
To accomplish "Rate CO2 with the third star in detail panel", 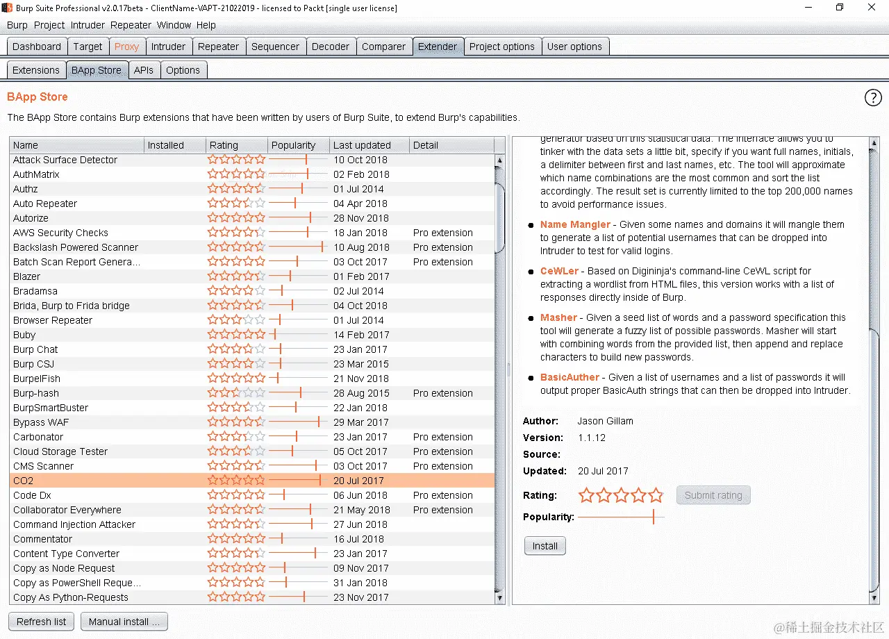I will [x=622, y=495].
